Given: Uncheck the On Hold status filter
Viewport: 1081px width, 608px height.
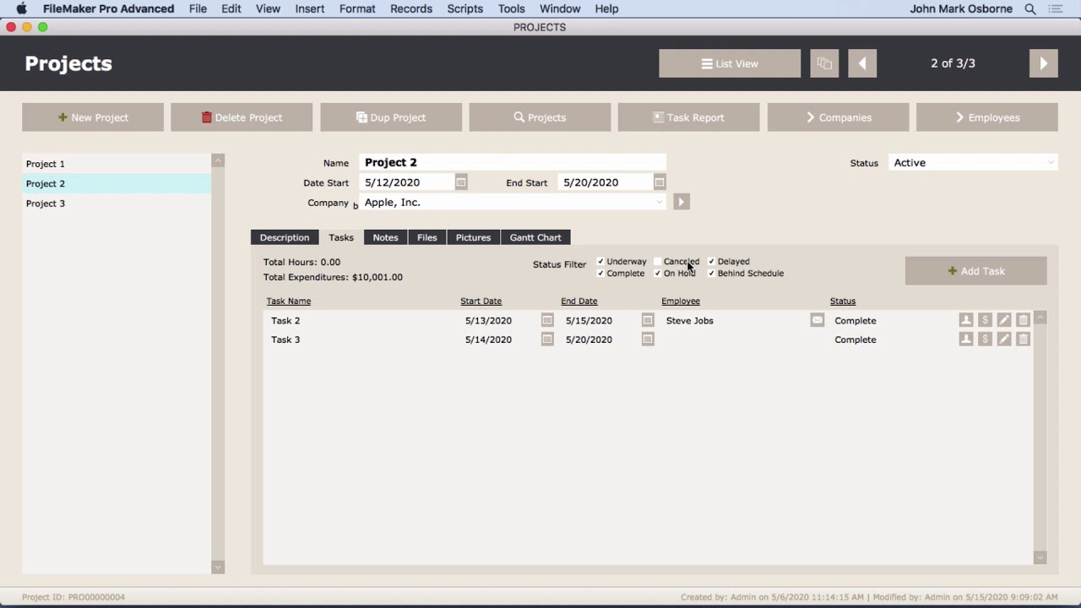Looking at the screenshot, I should 657,274.
